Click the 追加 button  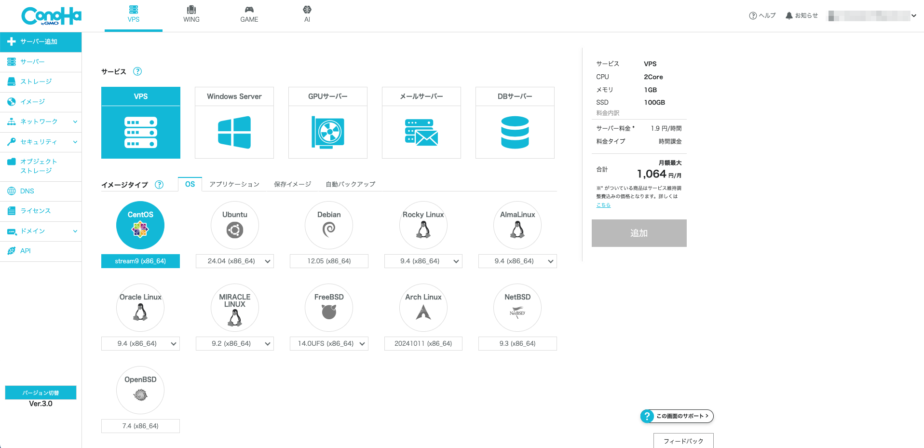pyautogui.click(x=639, y=233)
